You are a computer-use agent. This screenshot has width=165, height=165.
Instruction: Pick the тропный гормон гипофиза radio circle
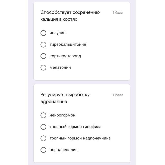(x=43, y=127)
